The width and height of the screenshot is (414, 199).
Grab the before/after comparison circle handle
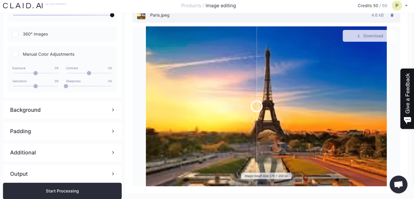[x=256, y=106]
